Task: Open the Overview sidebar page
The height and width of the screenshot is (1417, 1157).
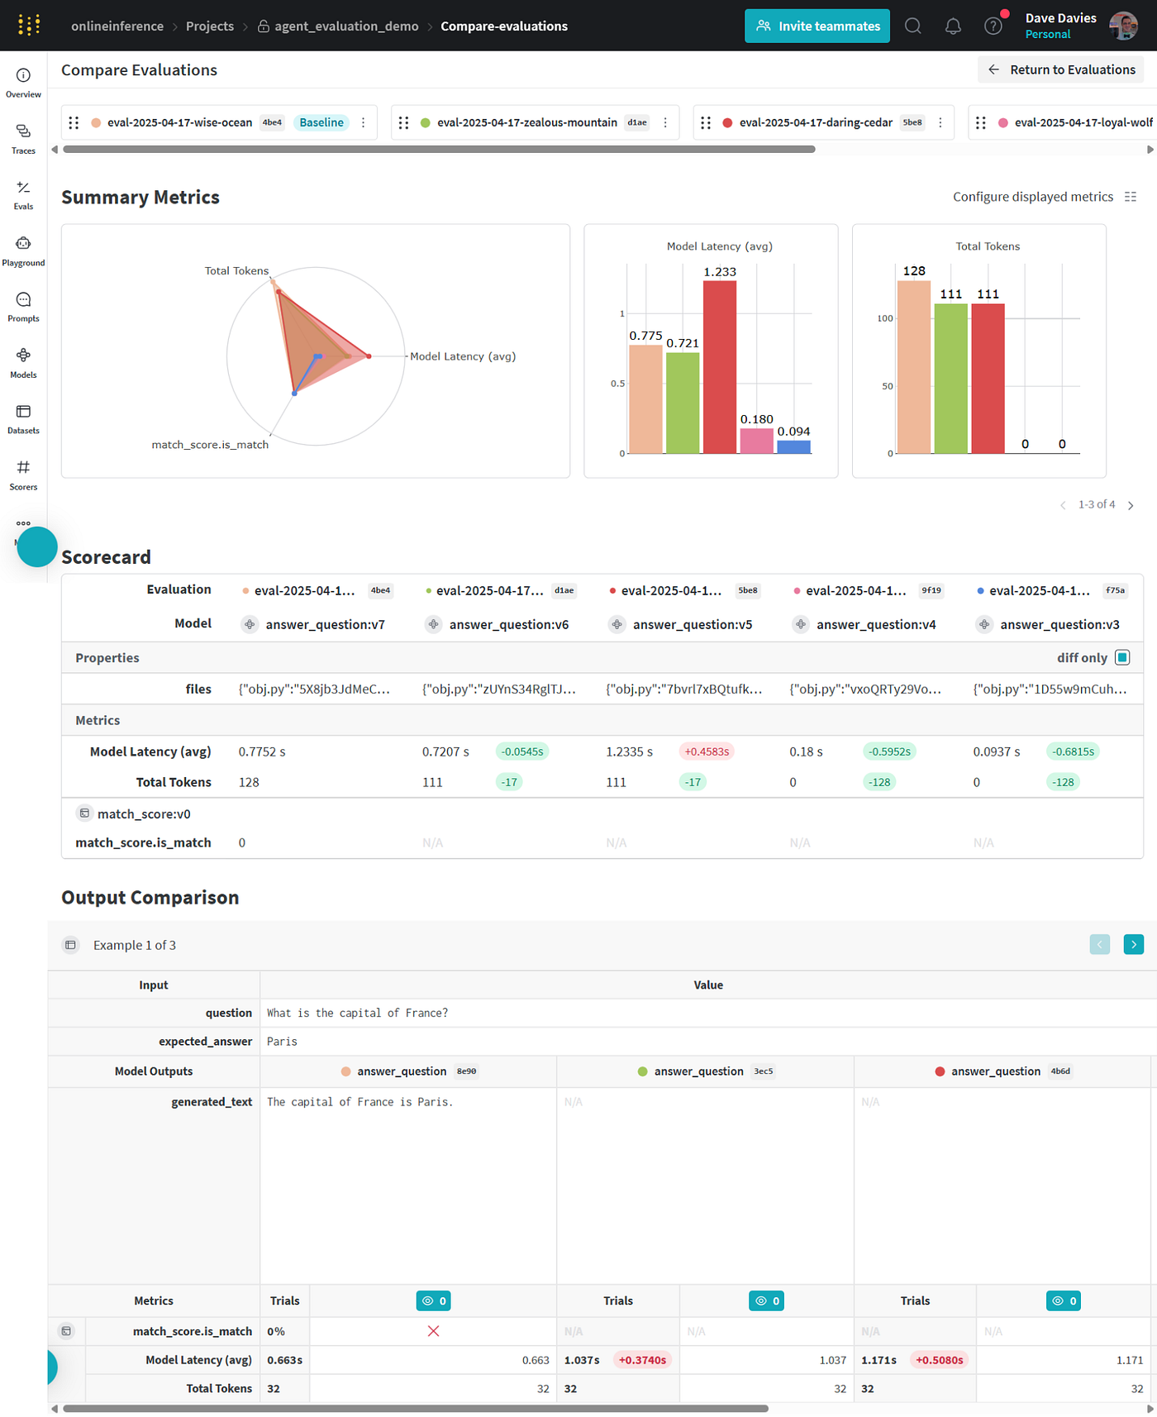Action: (23, 83)
